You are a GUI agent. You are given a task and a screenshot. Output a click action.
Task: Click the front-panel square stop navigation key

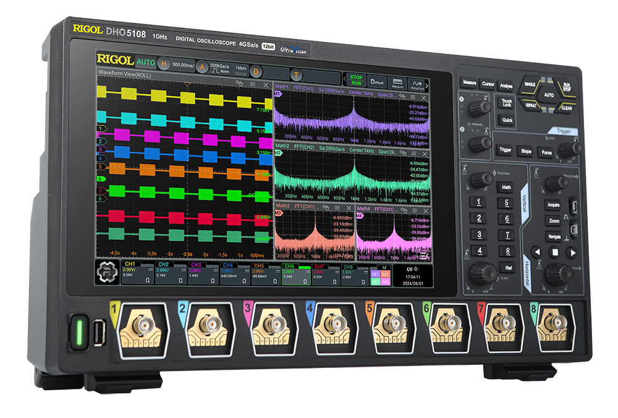pyautogui.click(x=555, y=252)
